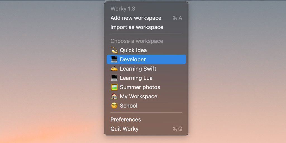The image size is (286, 143).
Task: Click the dizzy star icon beside Quick Idea
Action: 114,50
